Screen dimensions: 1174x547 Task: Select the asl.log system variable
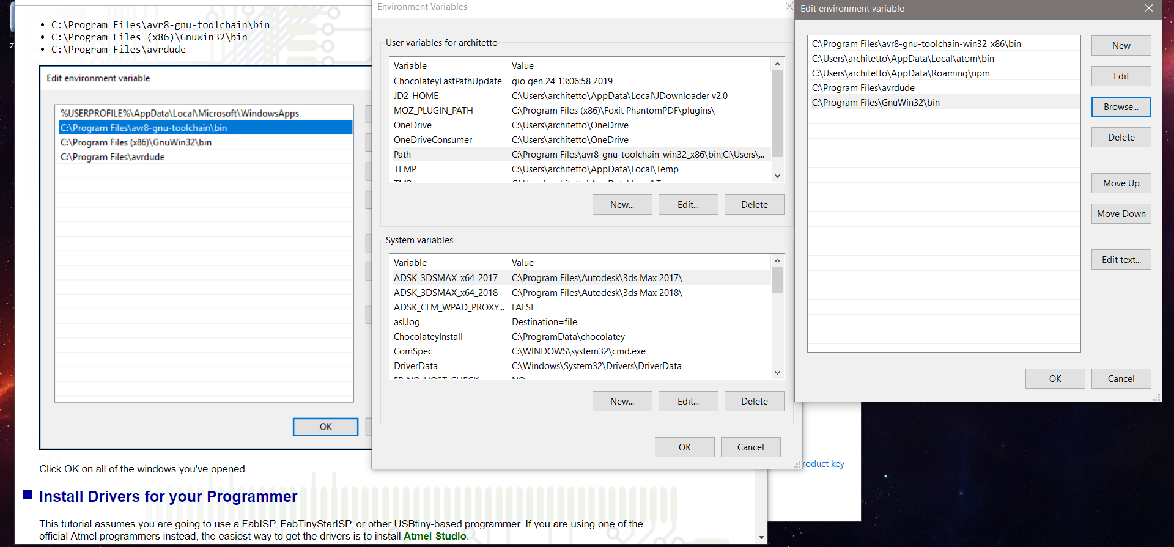[580, 322]
